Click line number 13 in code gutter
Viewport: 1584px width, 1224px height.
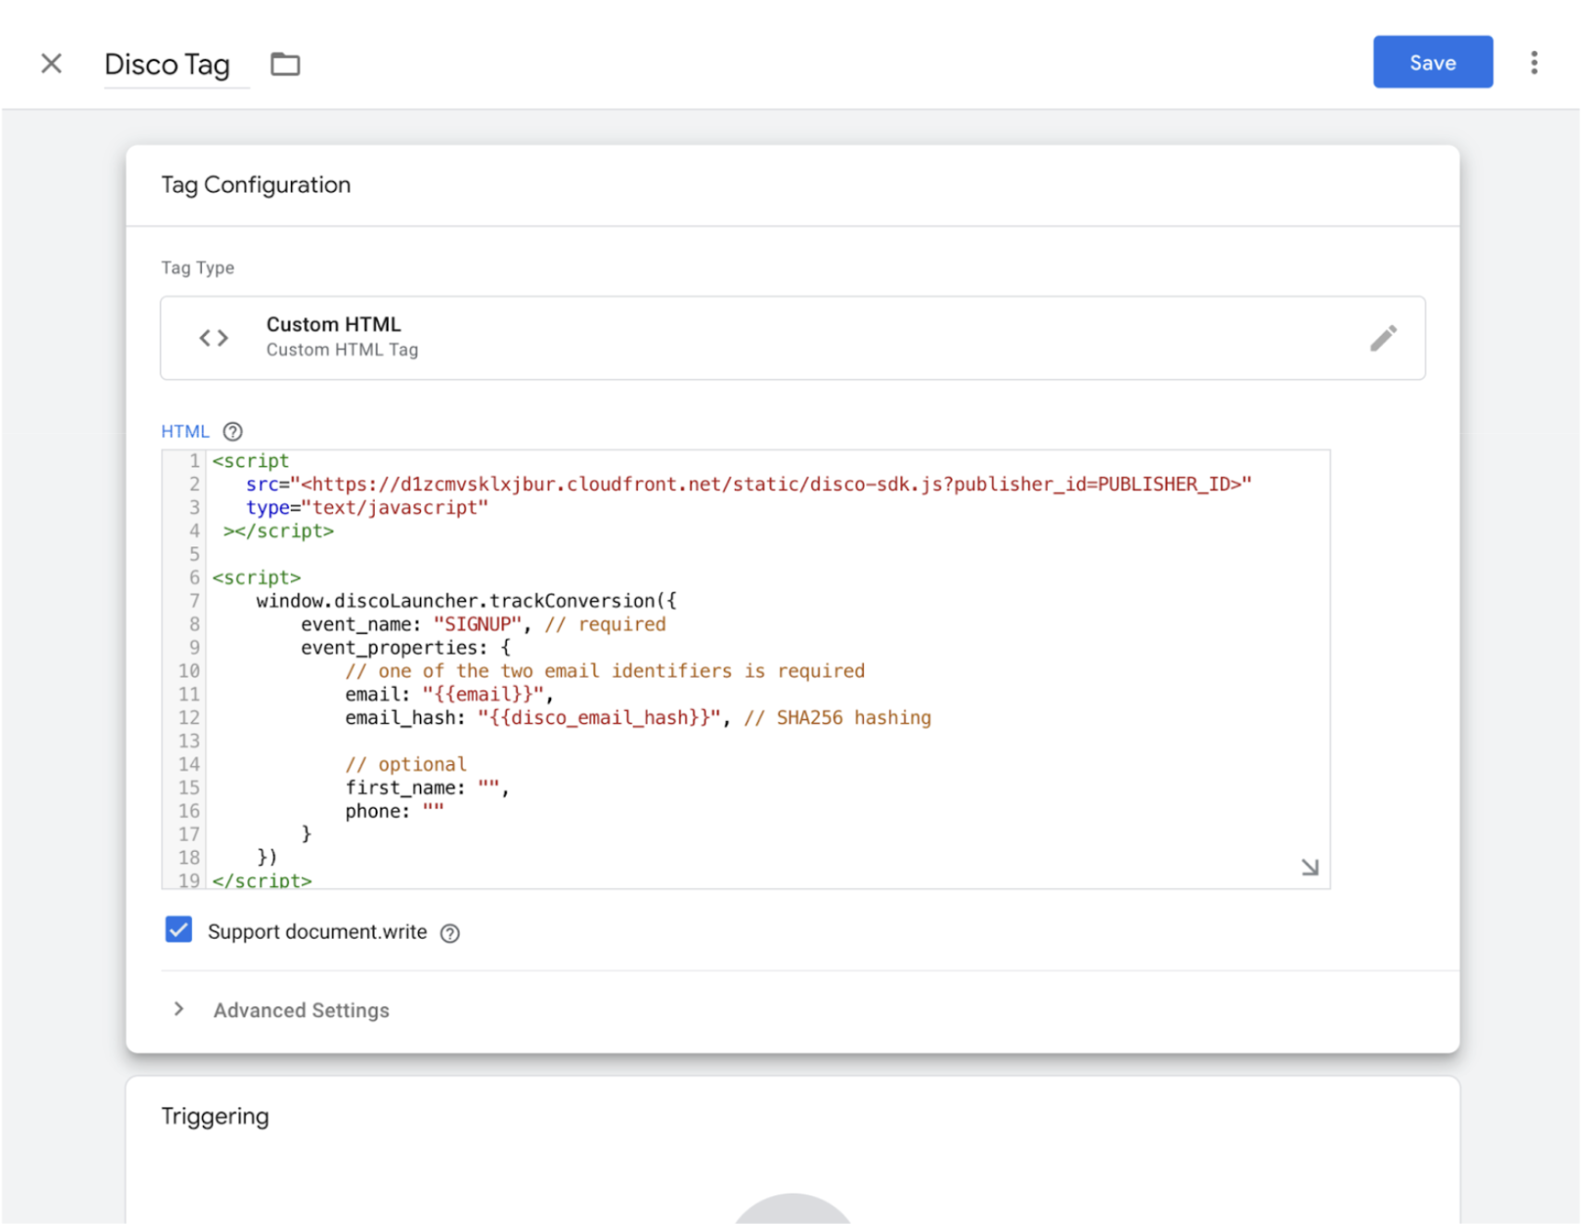pos(188,740)
